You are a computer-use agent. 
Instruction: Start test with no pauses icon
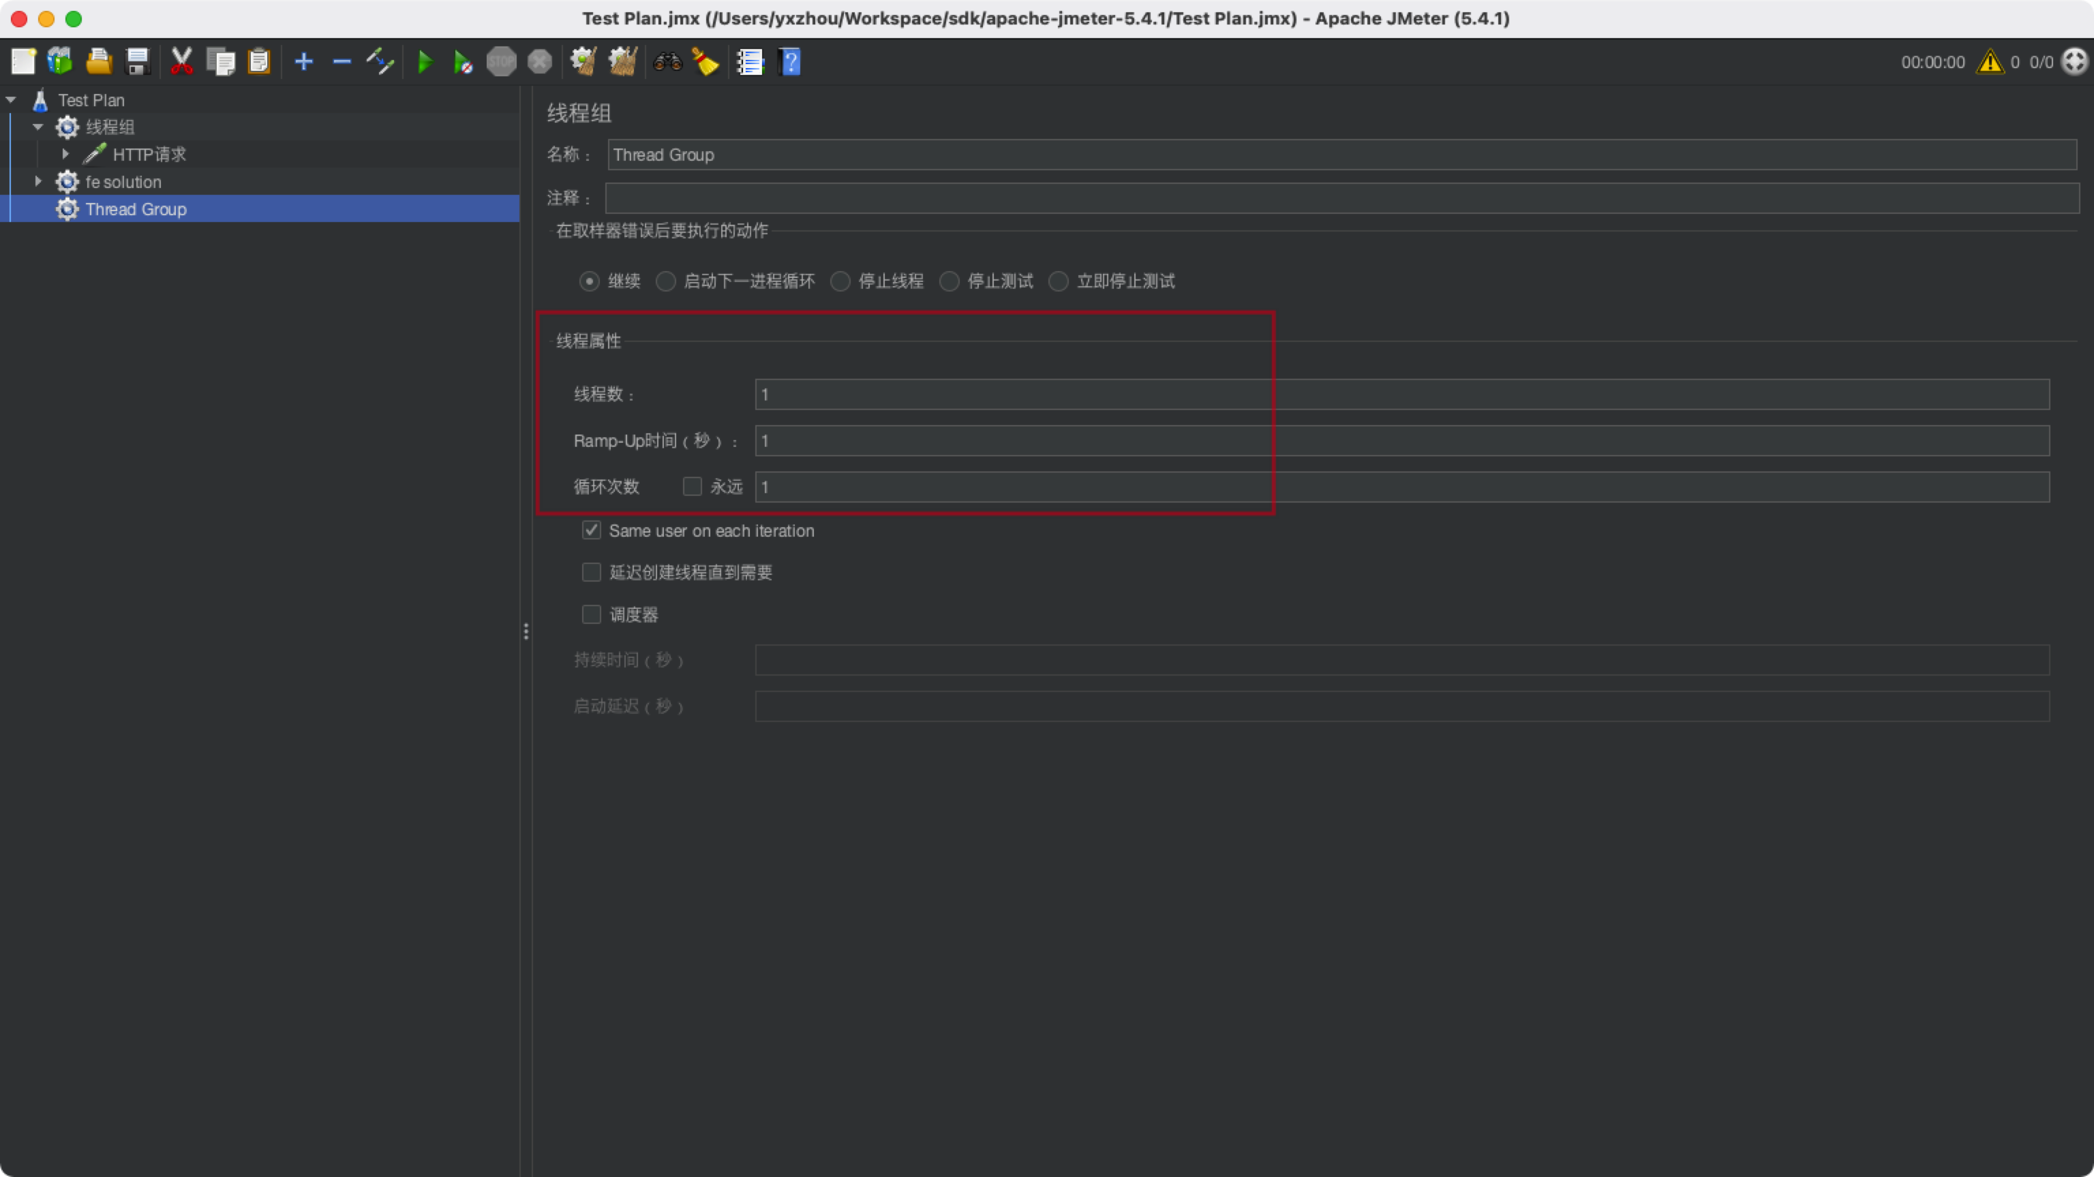coord(463,62)
